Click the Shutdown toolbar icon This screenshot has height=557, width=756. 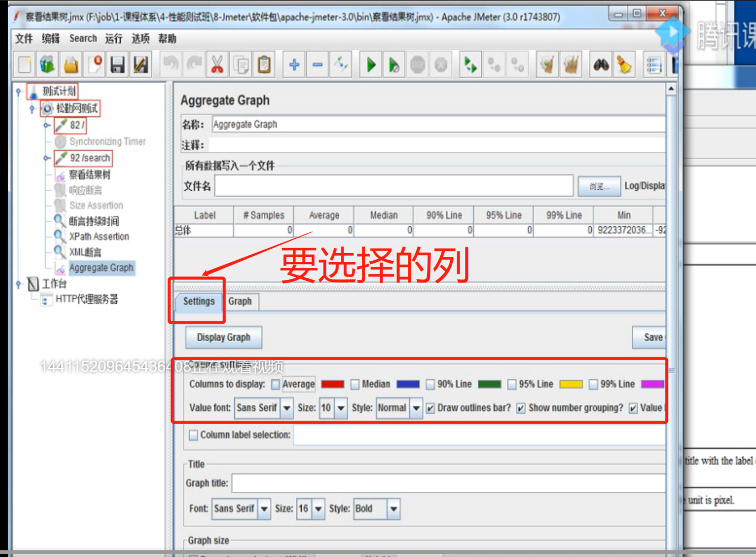[441, 65]
